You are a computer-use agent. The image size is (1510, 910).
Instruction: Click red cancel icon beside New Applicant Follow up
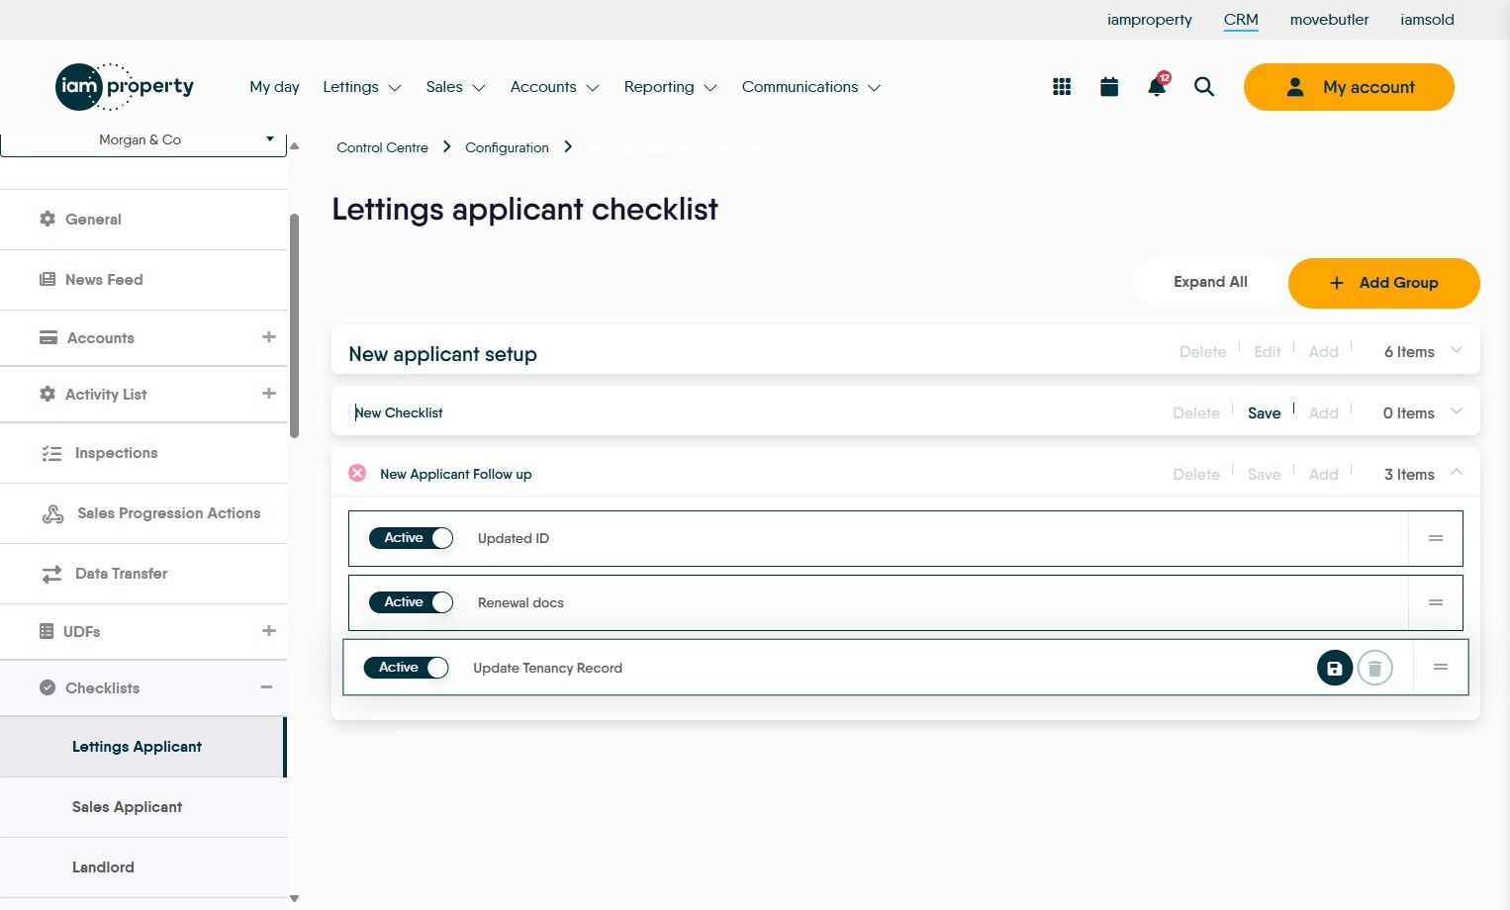[357, 474]
